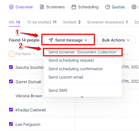Viewport: 139px width, 131px height.
Task: Uncheck Sascha Southby's checkbox
Action: (11, 67)
